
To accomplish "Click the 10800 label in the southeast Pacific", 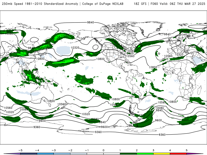I will 115,99.
